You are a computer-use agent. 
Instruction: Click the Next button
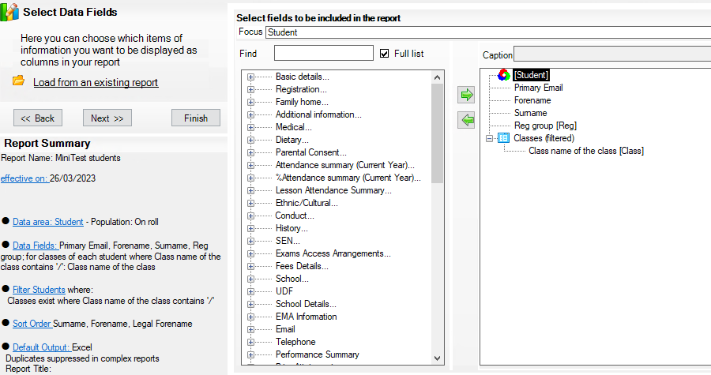(107, 118)
